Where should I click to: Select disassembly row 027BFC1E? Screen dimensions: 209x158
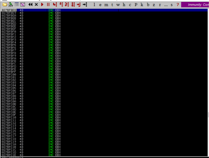pyautogui.click(x=104, y=155)
